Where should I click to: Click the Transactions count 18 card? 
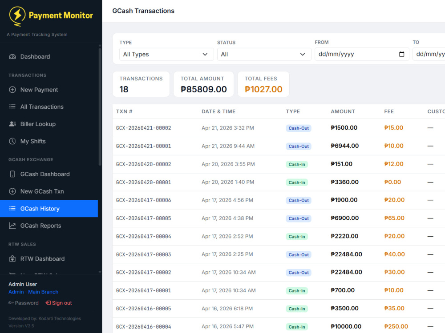[141, 84]
